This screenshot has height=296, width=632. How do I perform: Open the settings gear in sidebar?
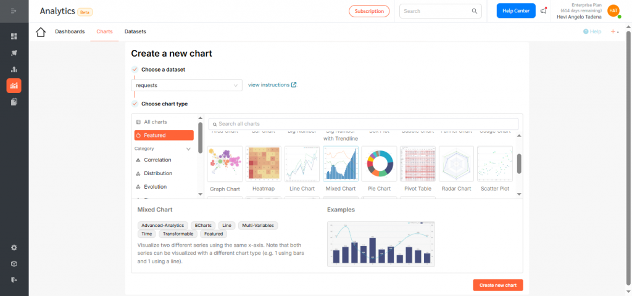coord(14,247)
